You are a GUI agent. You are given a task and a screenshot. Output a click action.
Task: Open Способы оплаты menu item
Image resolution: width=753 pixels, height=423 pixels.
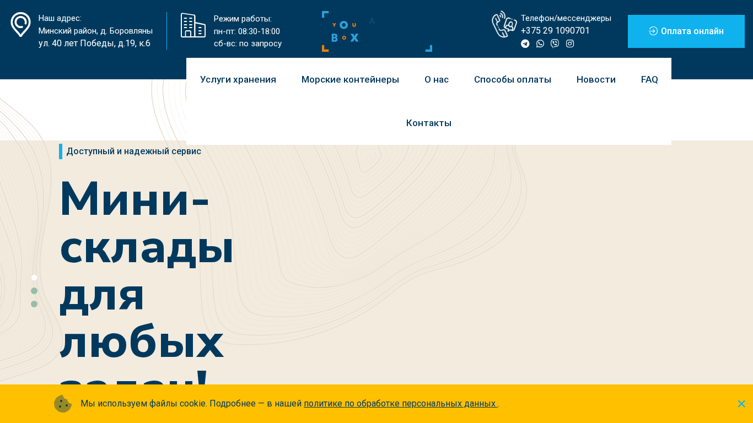pos(513,79)
